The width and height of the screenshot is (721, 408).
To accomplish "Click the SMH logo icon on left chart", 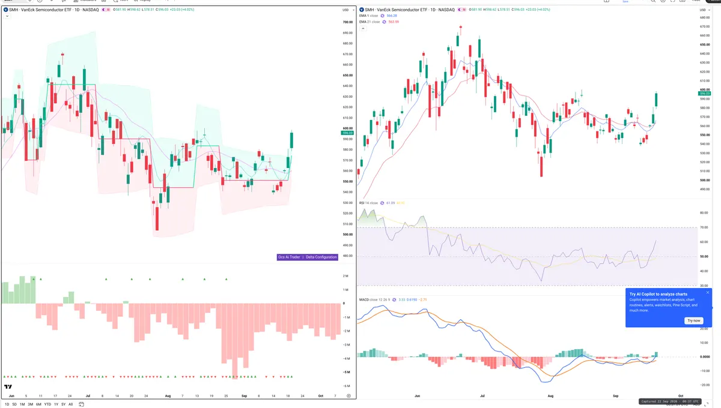I will click(x=6, y=10).
